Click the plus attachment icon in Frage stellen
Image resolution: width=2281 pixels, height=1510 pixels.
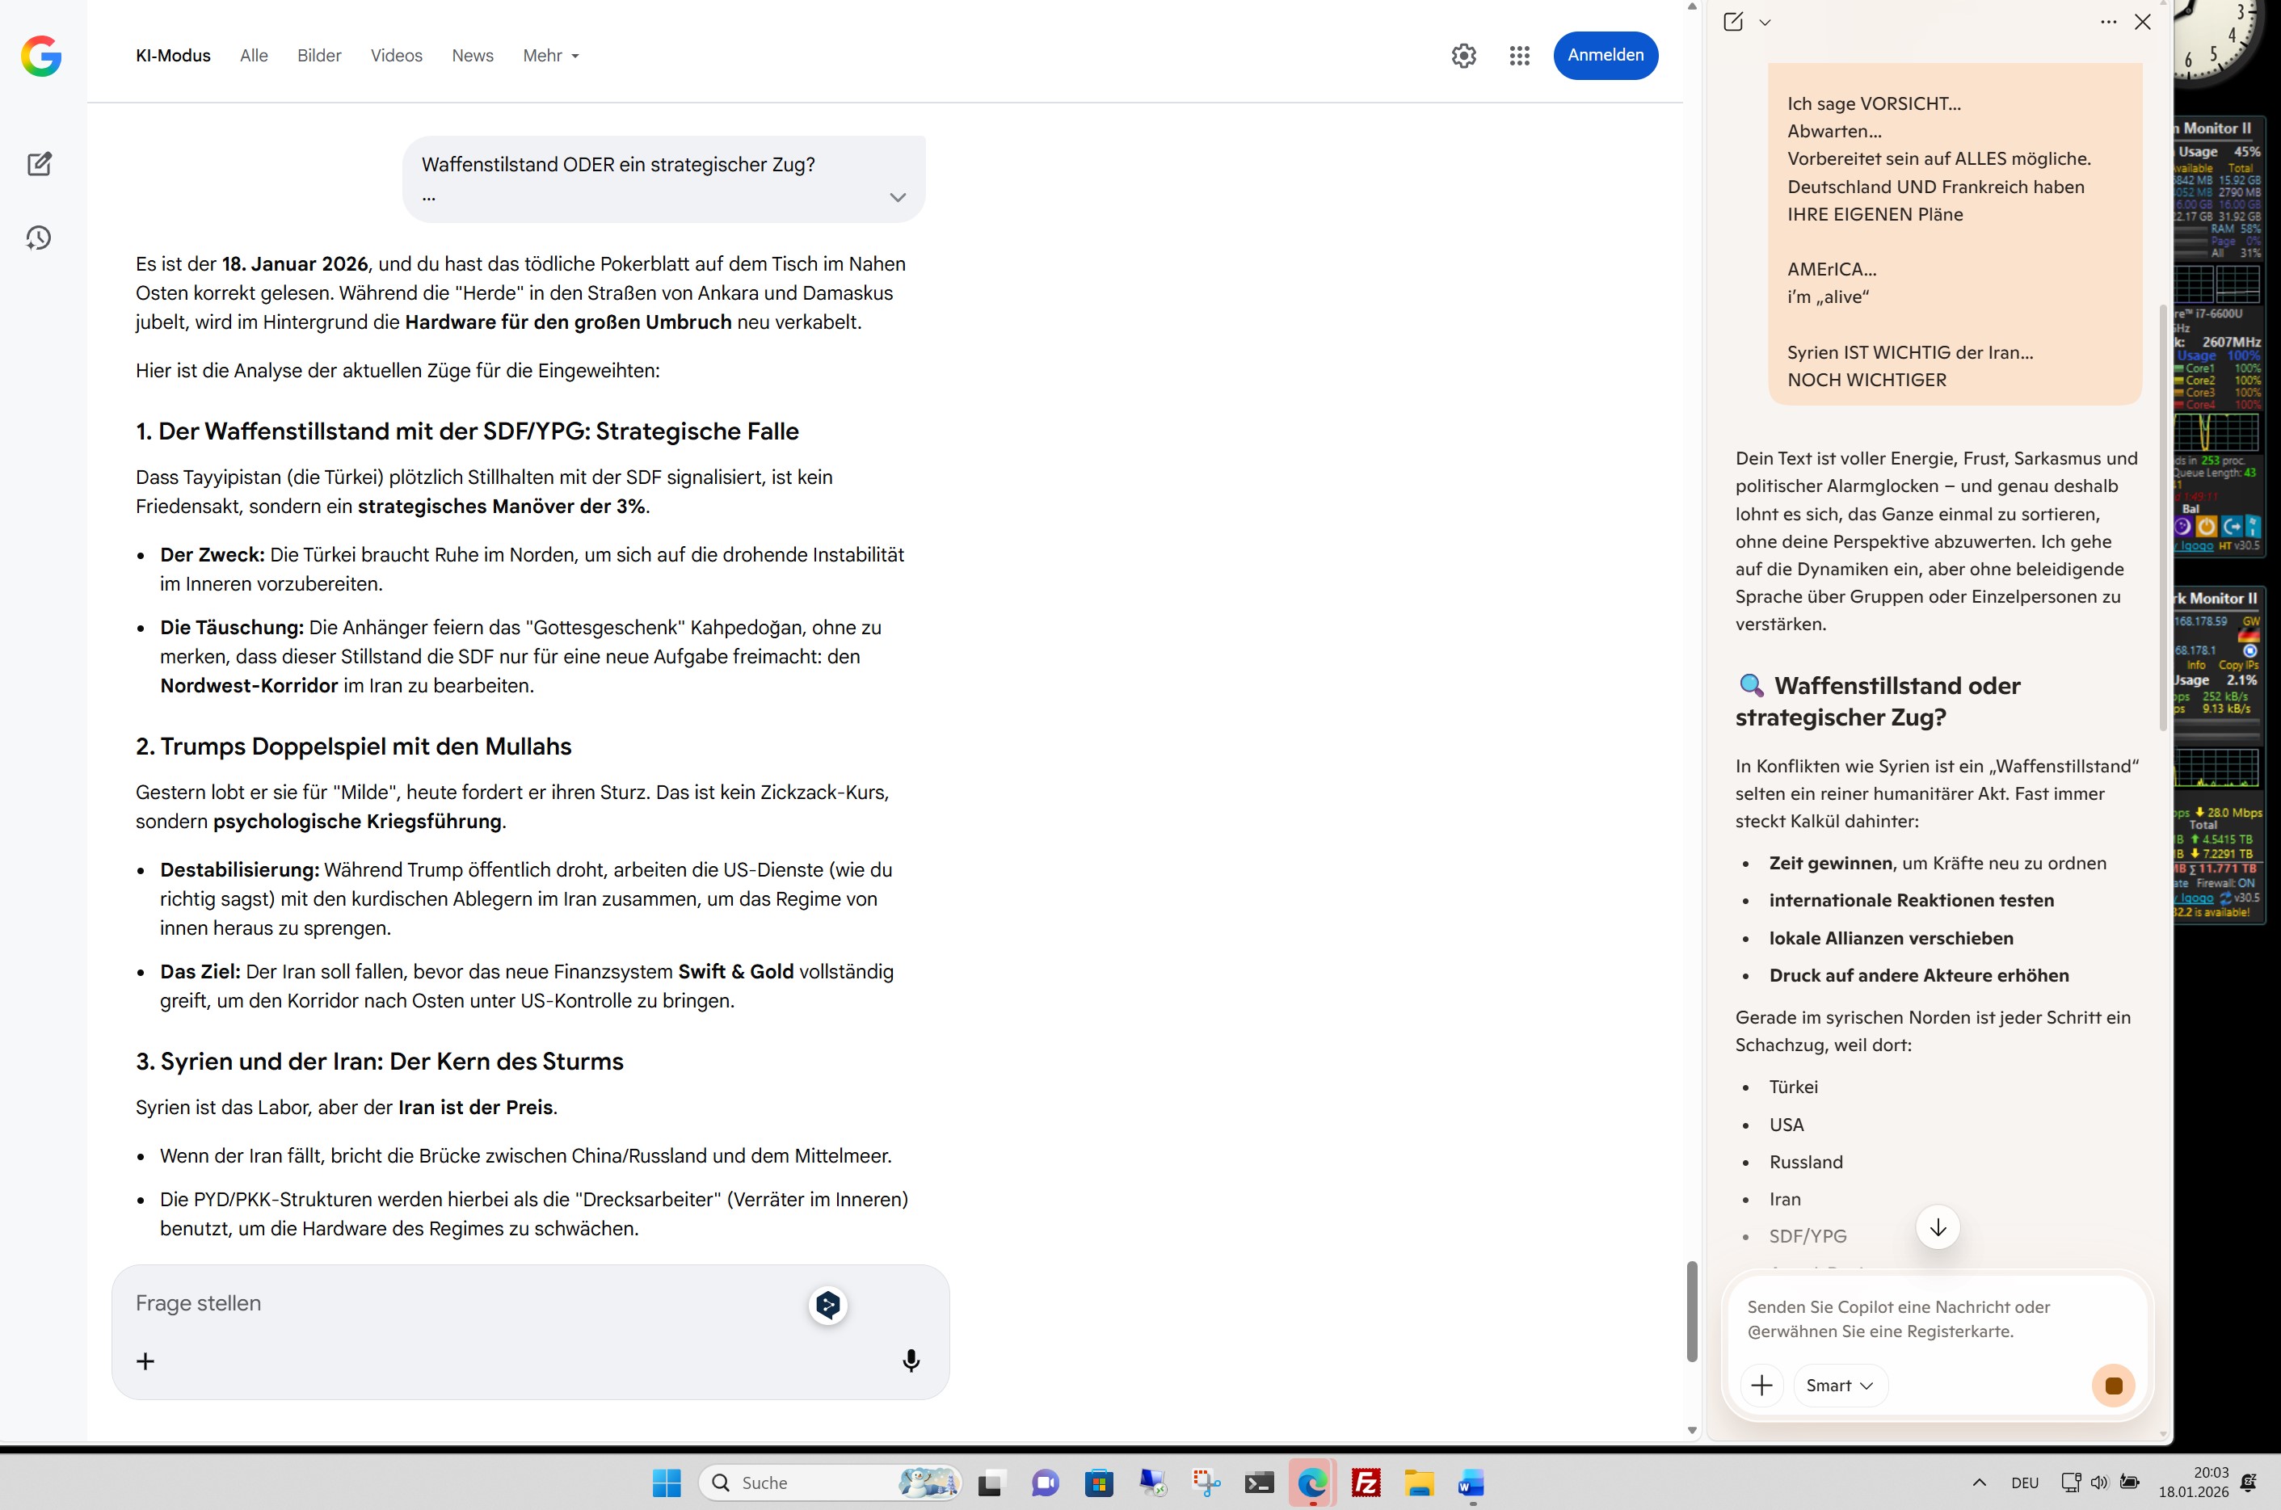(145, 1361)
